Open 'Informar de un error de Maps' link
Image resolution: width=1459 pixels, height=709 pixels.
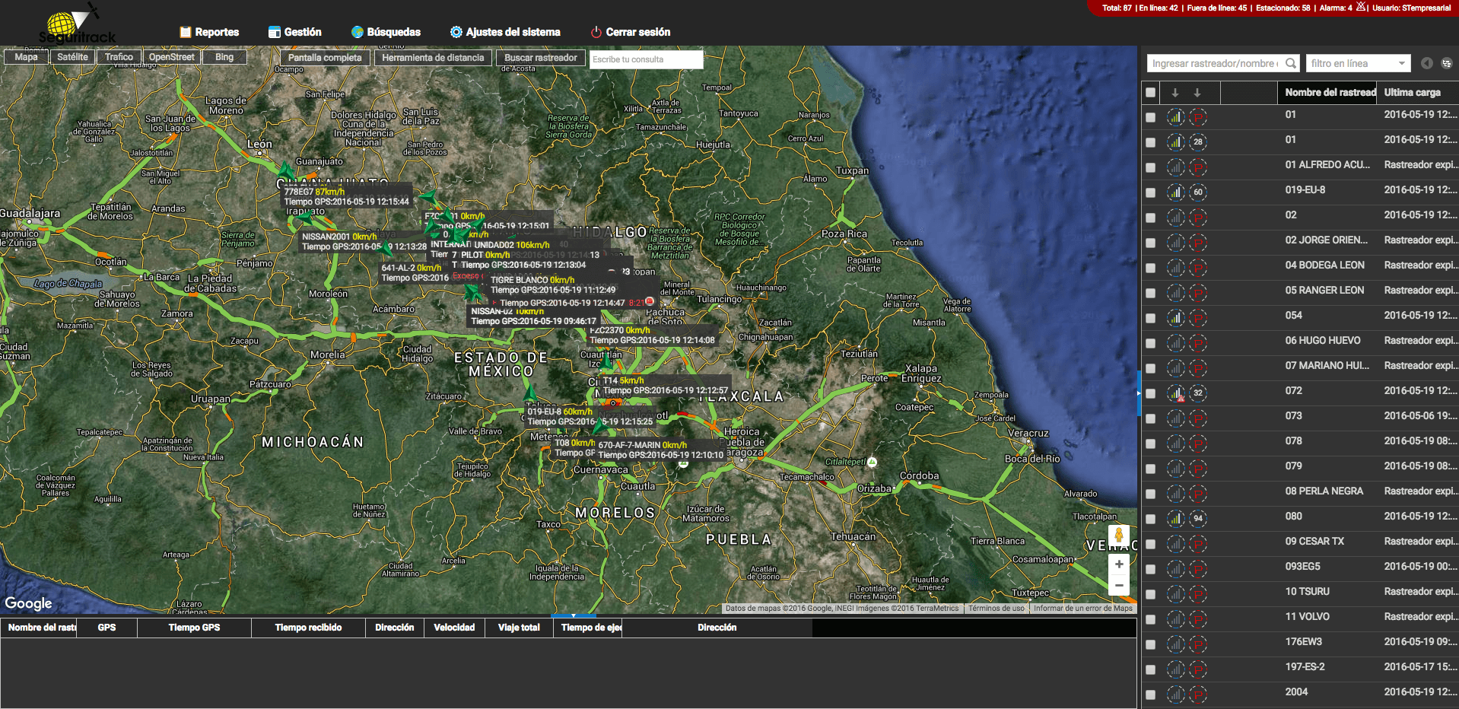pos(1082,609)
